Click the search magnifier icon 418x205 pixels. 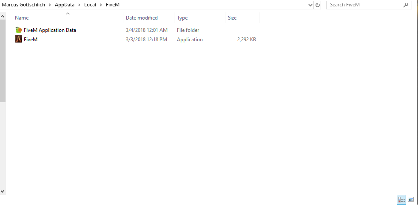(x=406, y=5)
